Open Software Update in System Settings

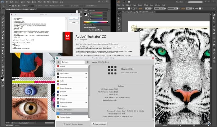72,117
